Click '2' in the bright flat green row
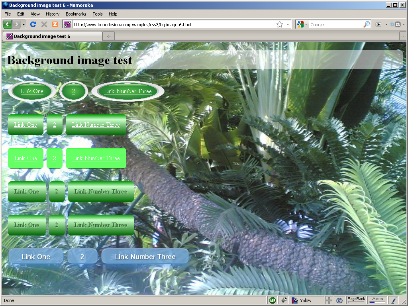This screenshot has height=306, width=408. (x=55, y=158)
